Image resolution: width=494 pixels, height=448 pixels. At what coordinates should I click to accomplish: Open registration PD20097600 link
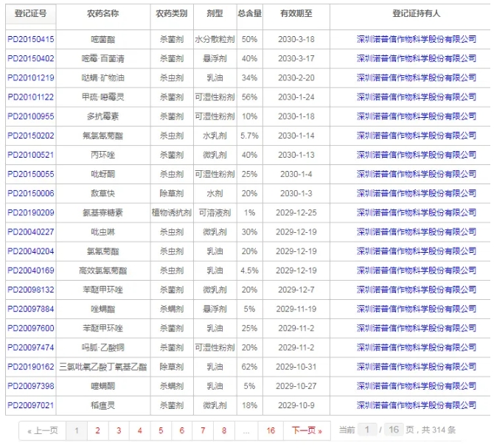click(31, 329)
